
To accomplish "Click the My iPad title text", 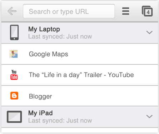I will pos(40,113).
